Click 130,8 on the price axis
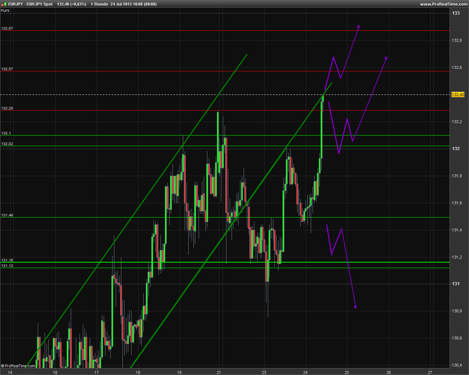 (457, 311)
